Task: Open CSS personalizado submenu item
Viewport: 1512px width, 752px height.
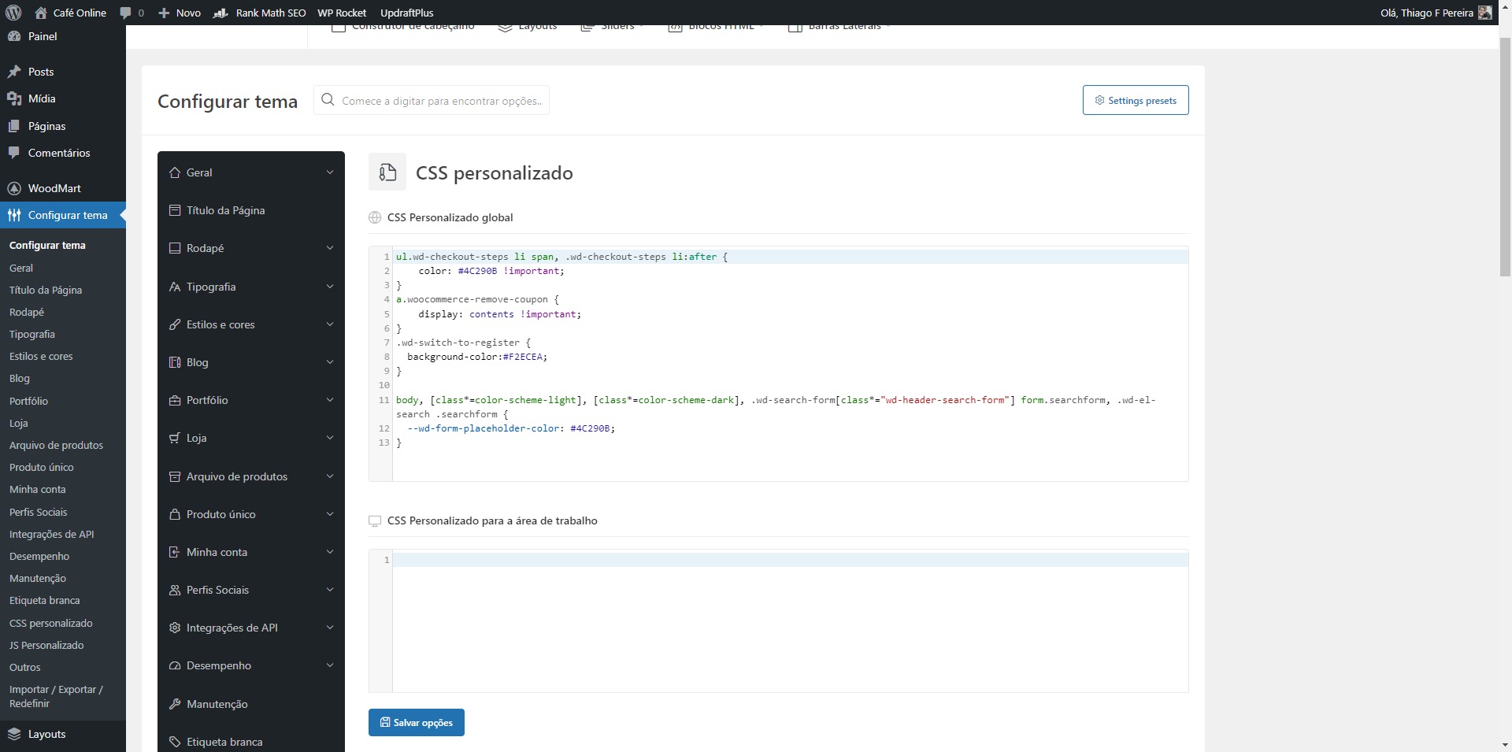Action: [51, 623]
